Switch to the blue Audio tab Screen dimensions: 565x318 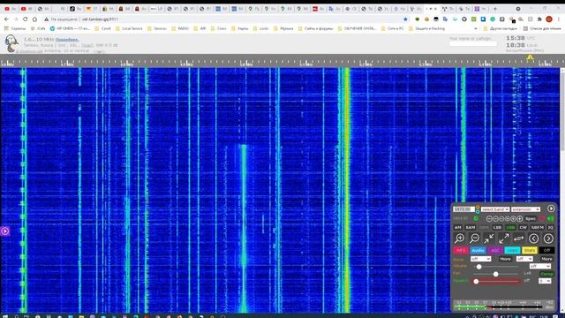[x=478, y=250]
